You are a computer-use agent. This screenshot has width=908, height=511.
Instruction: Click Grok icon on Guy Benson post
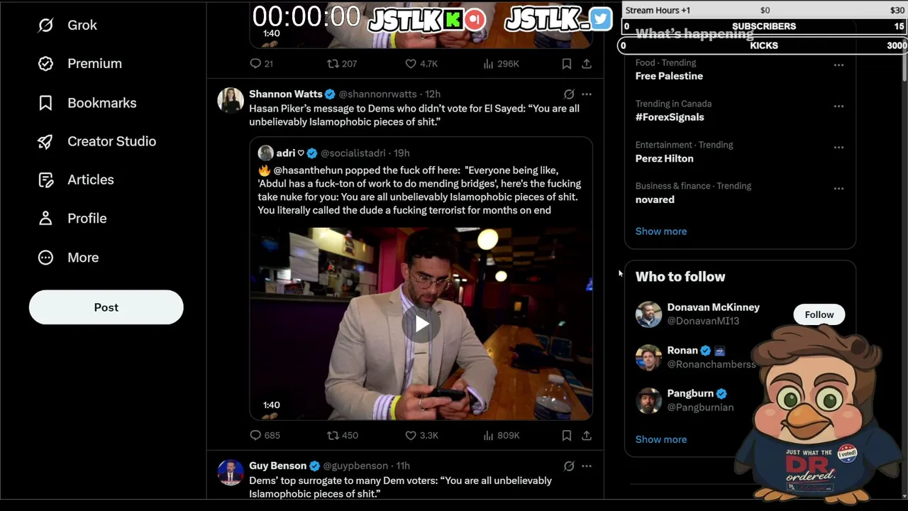coord(569,466)
